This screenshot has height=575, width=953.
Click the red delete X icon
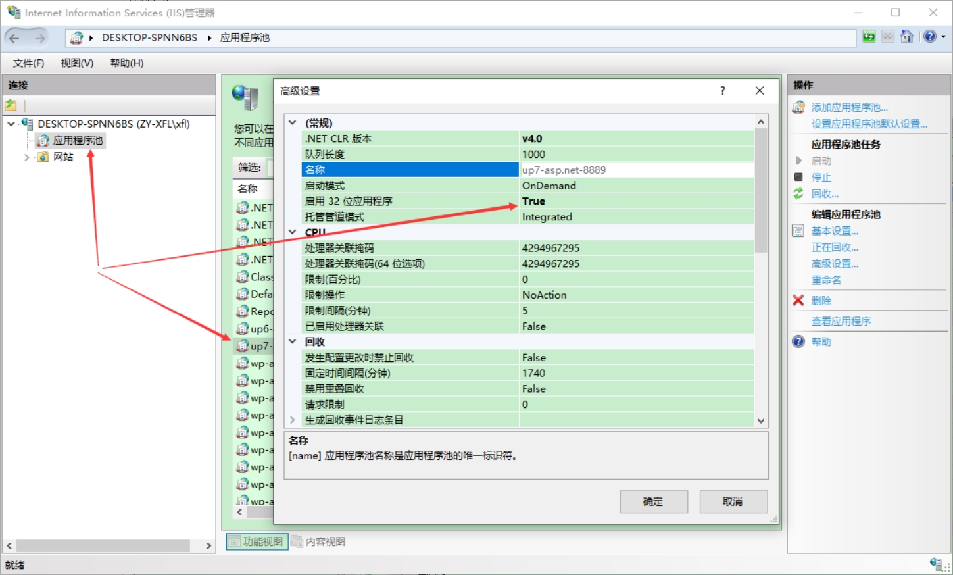tap(798, 300)
